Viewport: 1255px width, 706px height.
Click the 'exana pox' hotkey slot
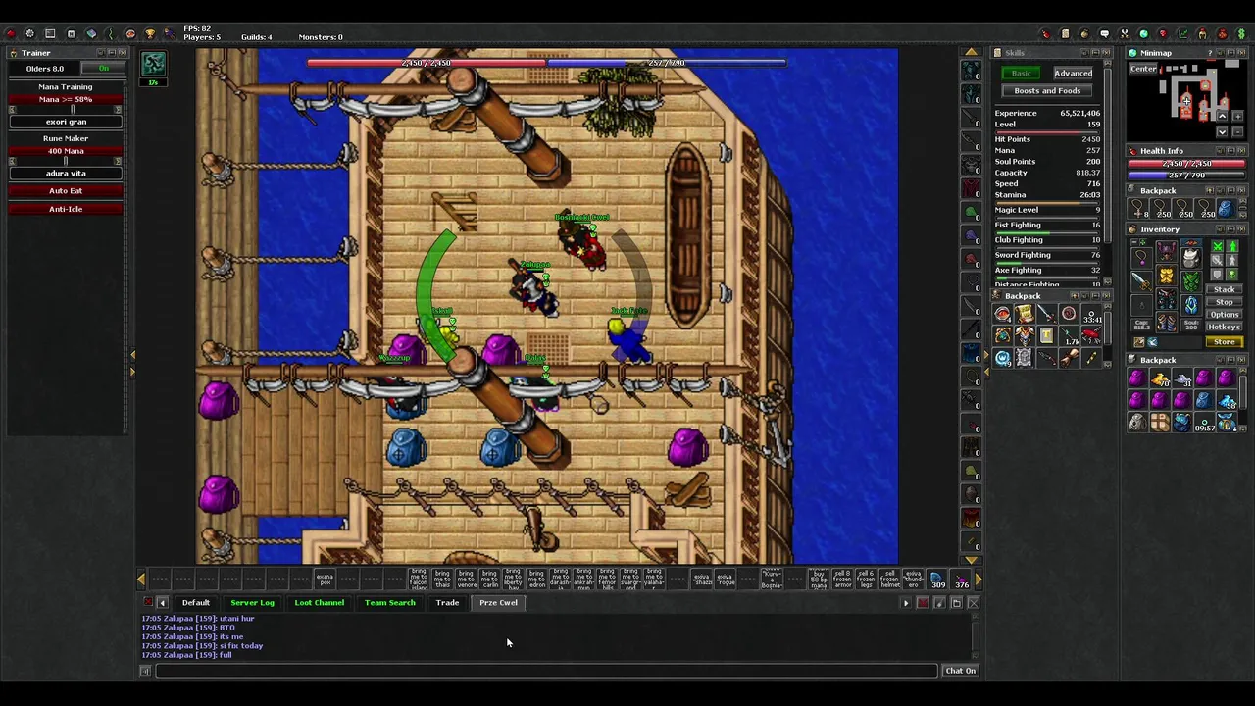point(325,580)
